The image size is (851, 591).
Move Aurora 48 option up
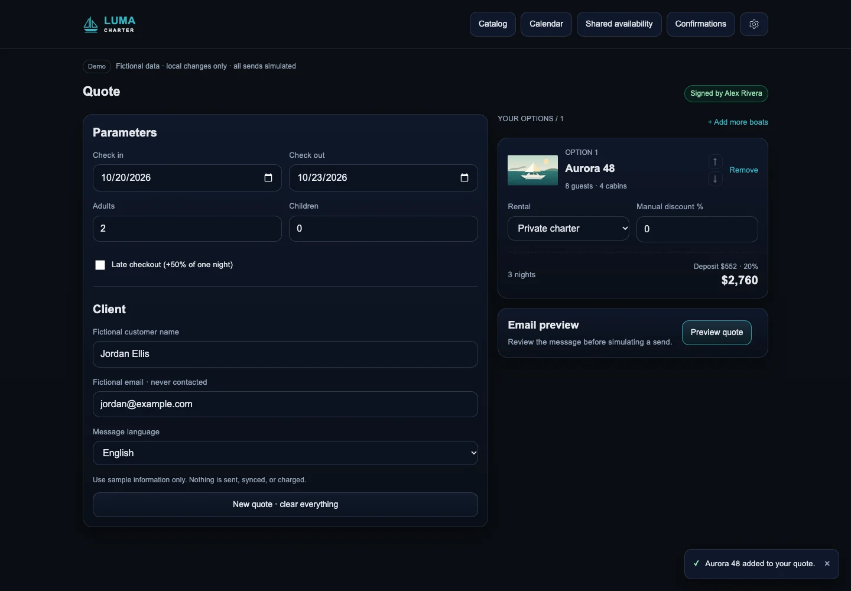pyautogui.click(x=715, y=162)
